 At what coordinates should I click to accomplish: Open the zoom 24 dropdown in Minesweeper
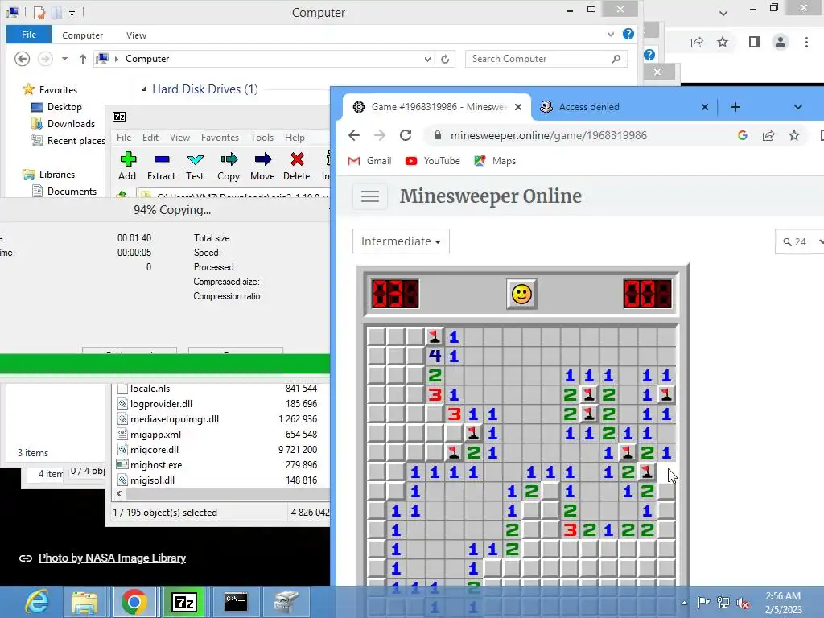[x=800, y=241]
